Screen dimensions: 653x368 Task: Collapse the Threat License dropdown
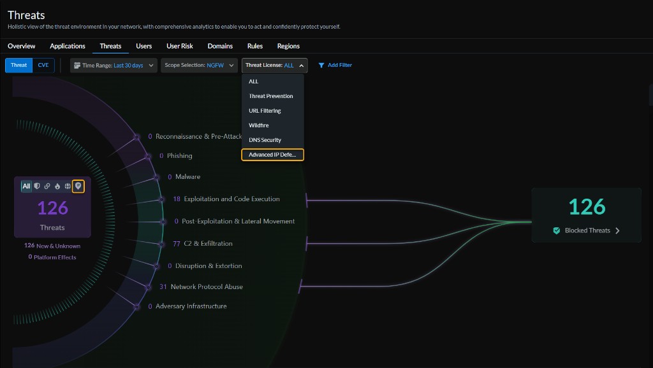[x=274, y=66]
